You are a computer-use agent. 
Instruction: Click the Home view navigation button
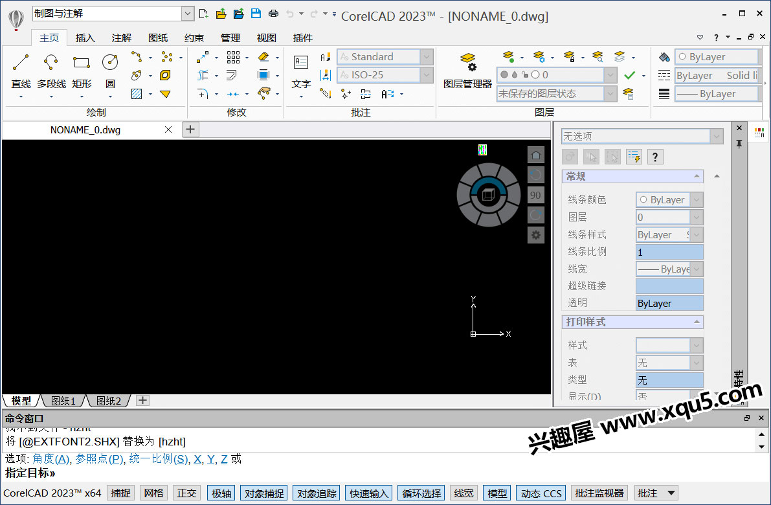pyautogui.click(x=536, y=155)
